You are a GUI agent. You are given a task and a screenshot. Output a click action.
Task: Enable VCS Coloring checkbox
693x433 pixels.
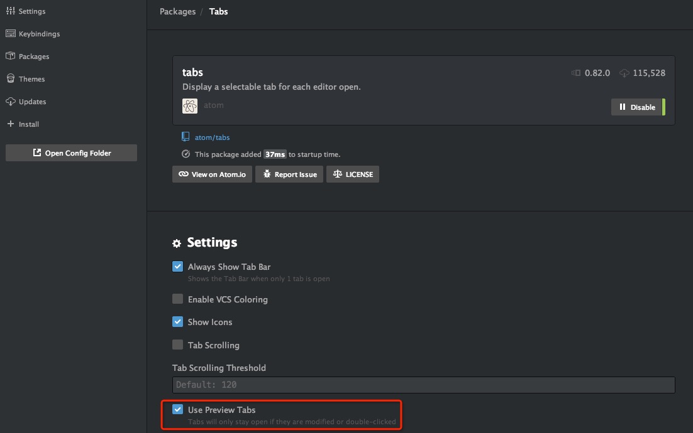[x=178, y=299]
